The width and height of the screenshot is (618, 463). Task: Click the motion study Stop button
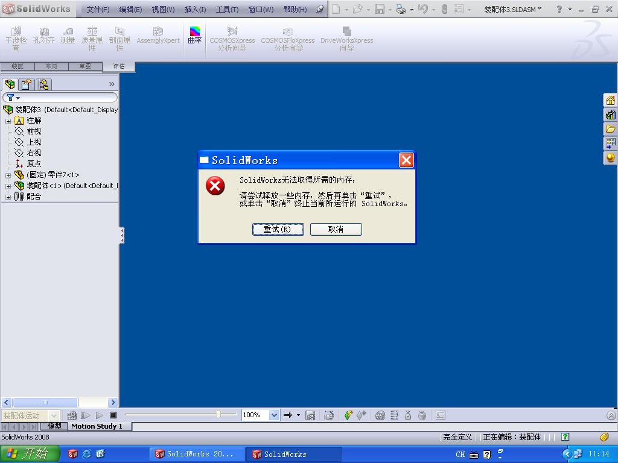[x=113, y=415]
